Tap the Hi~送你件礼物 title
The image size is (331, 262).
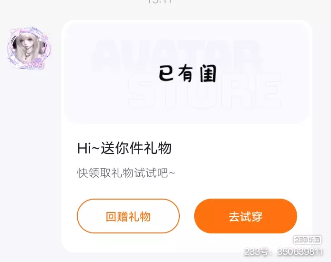(124, 148)
